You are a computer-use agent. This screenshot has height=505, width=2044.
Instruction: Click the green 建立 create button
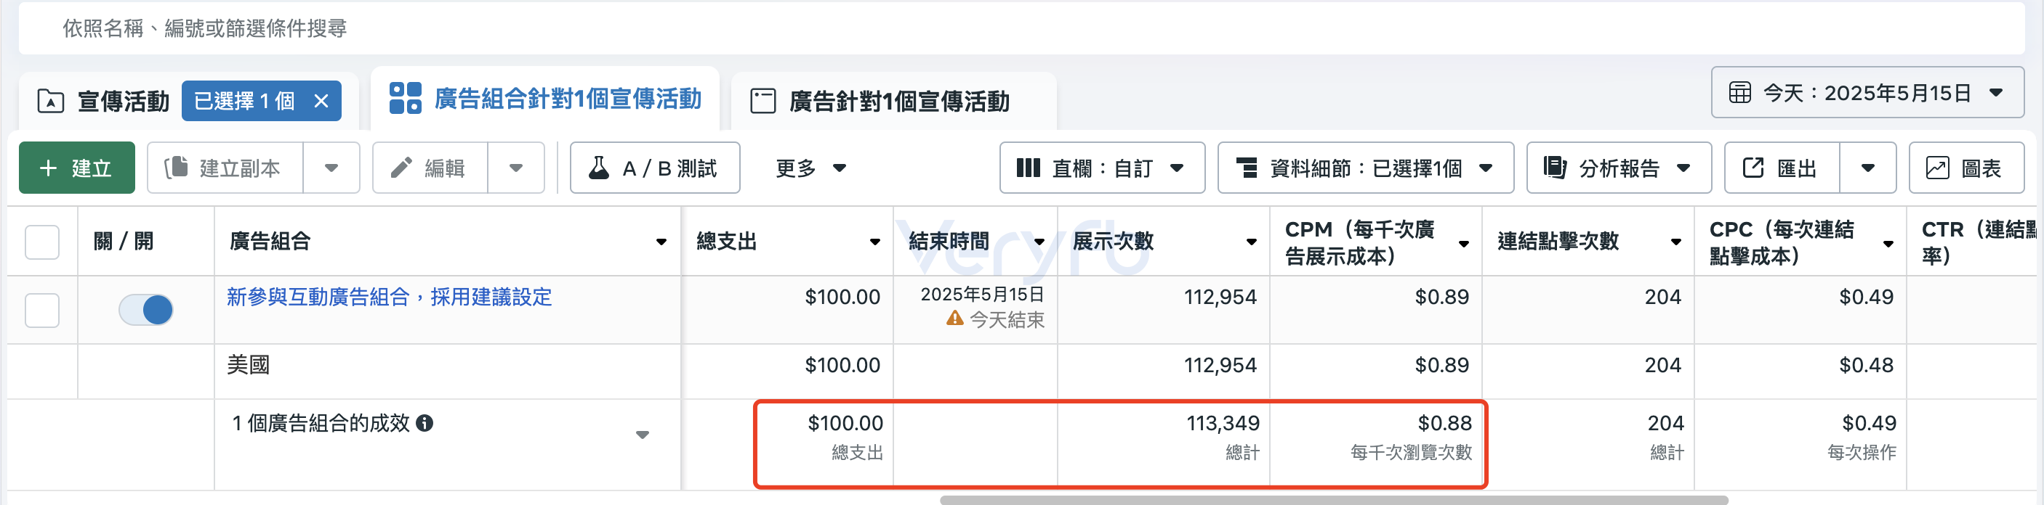click(x=77, y=168)
